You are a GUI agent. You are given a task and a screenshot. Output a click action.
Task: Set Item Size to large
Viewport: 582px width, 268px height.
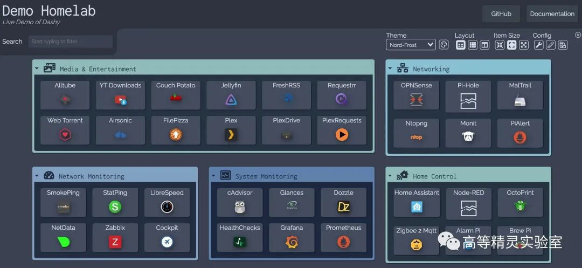(x=524, y=45)
